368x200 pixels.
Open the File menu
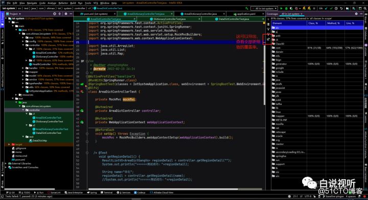(9, 3)
